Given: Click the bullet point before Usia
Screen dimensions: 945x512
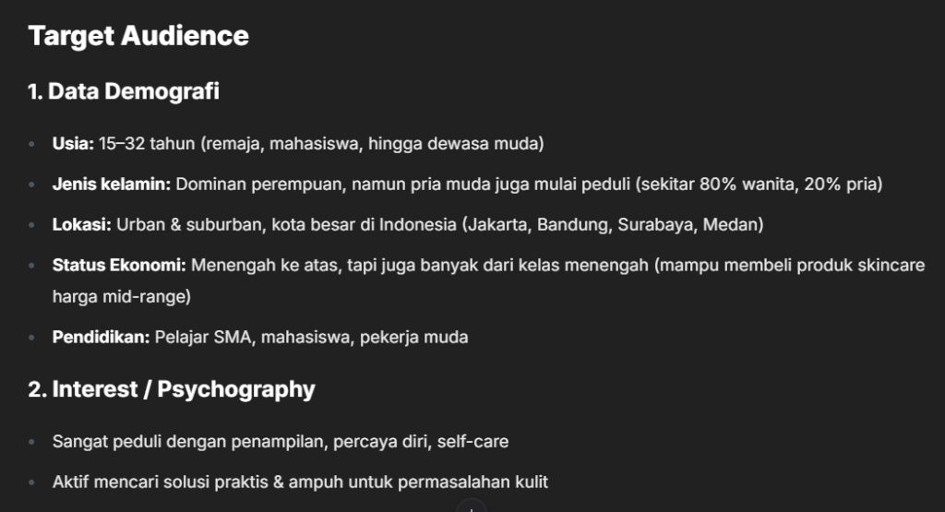Looking at the screenshot, I should tap(32, 145).
